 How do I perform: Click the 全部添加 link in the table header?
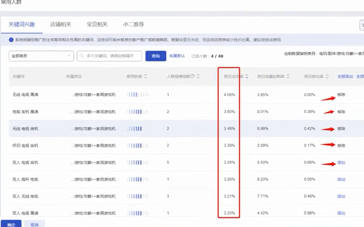click(345, 76)
